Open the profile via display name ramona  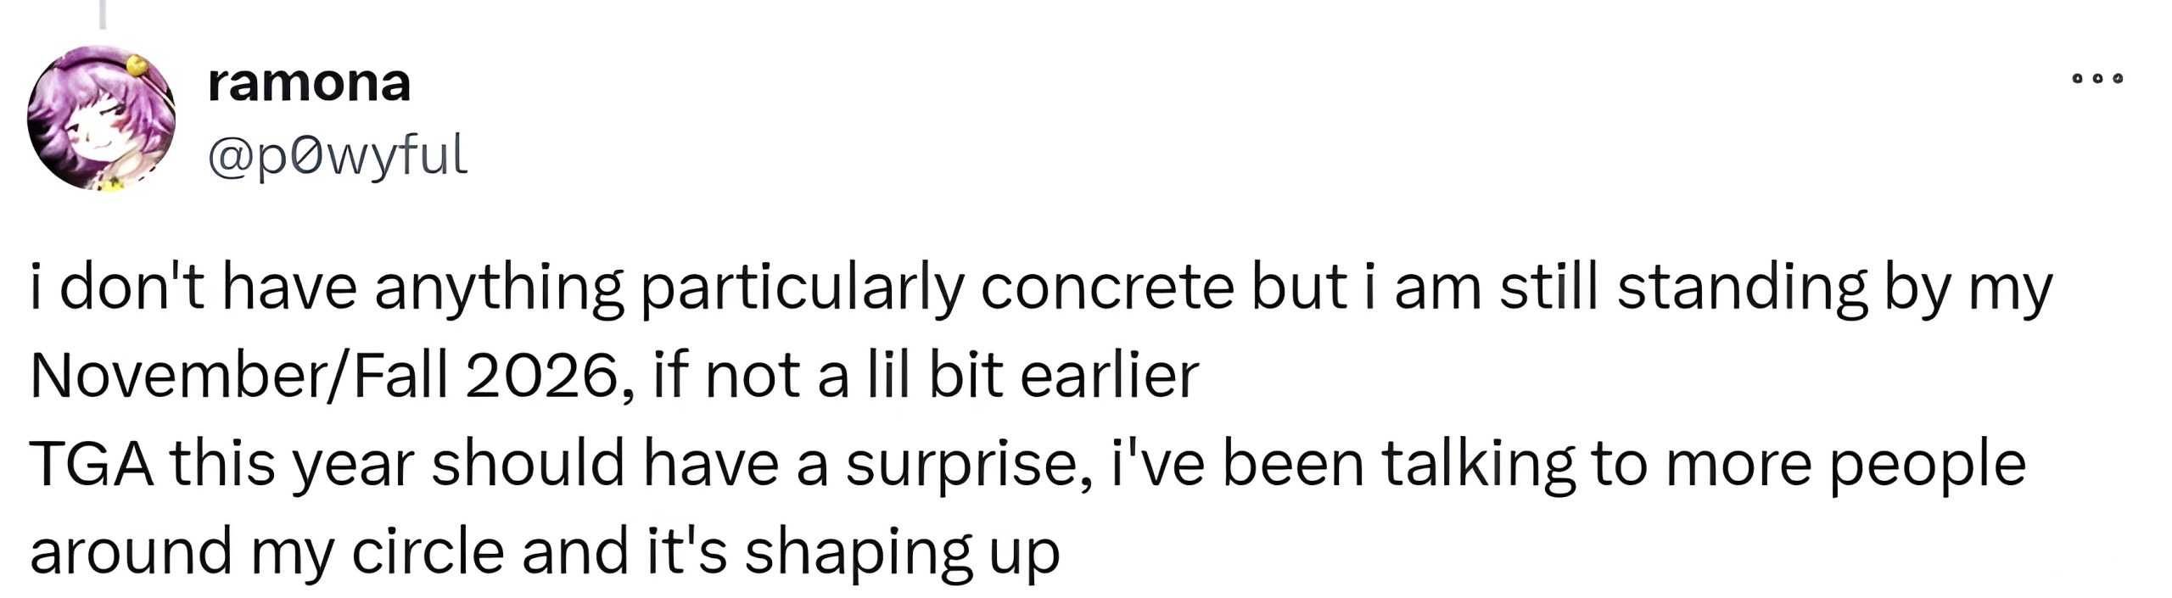tap(309, 83)
